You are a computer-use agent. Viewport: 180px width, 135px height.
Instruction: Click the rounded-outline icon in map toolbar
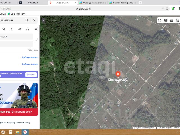pyautogui.click(x=159, y=21)
